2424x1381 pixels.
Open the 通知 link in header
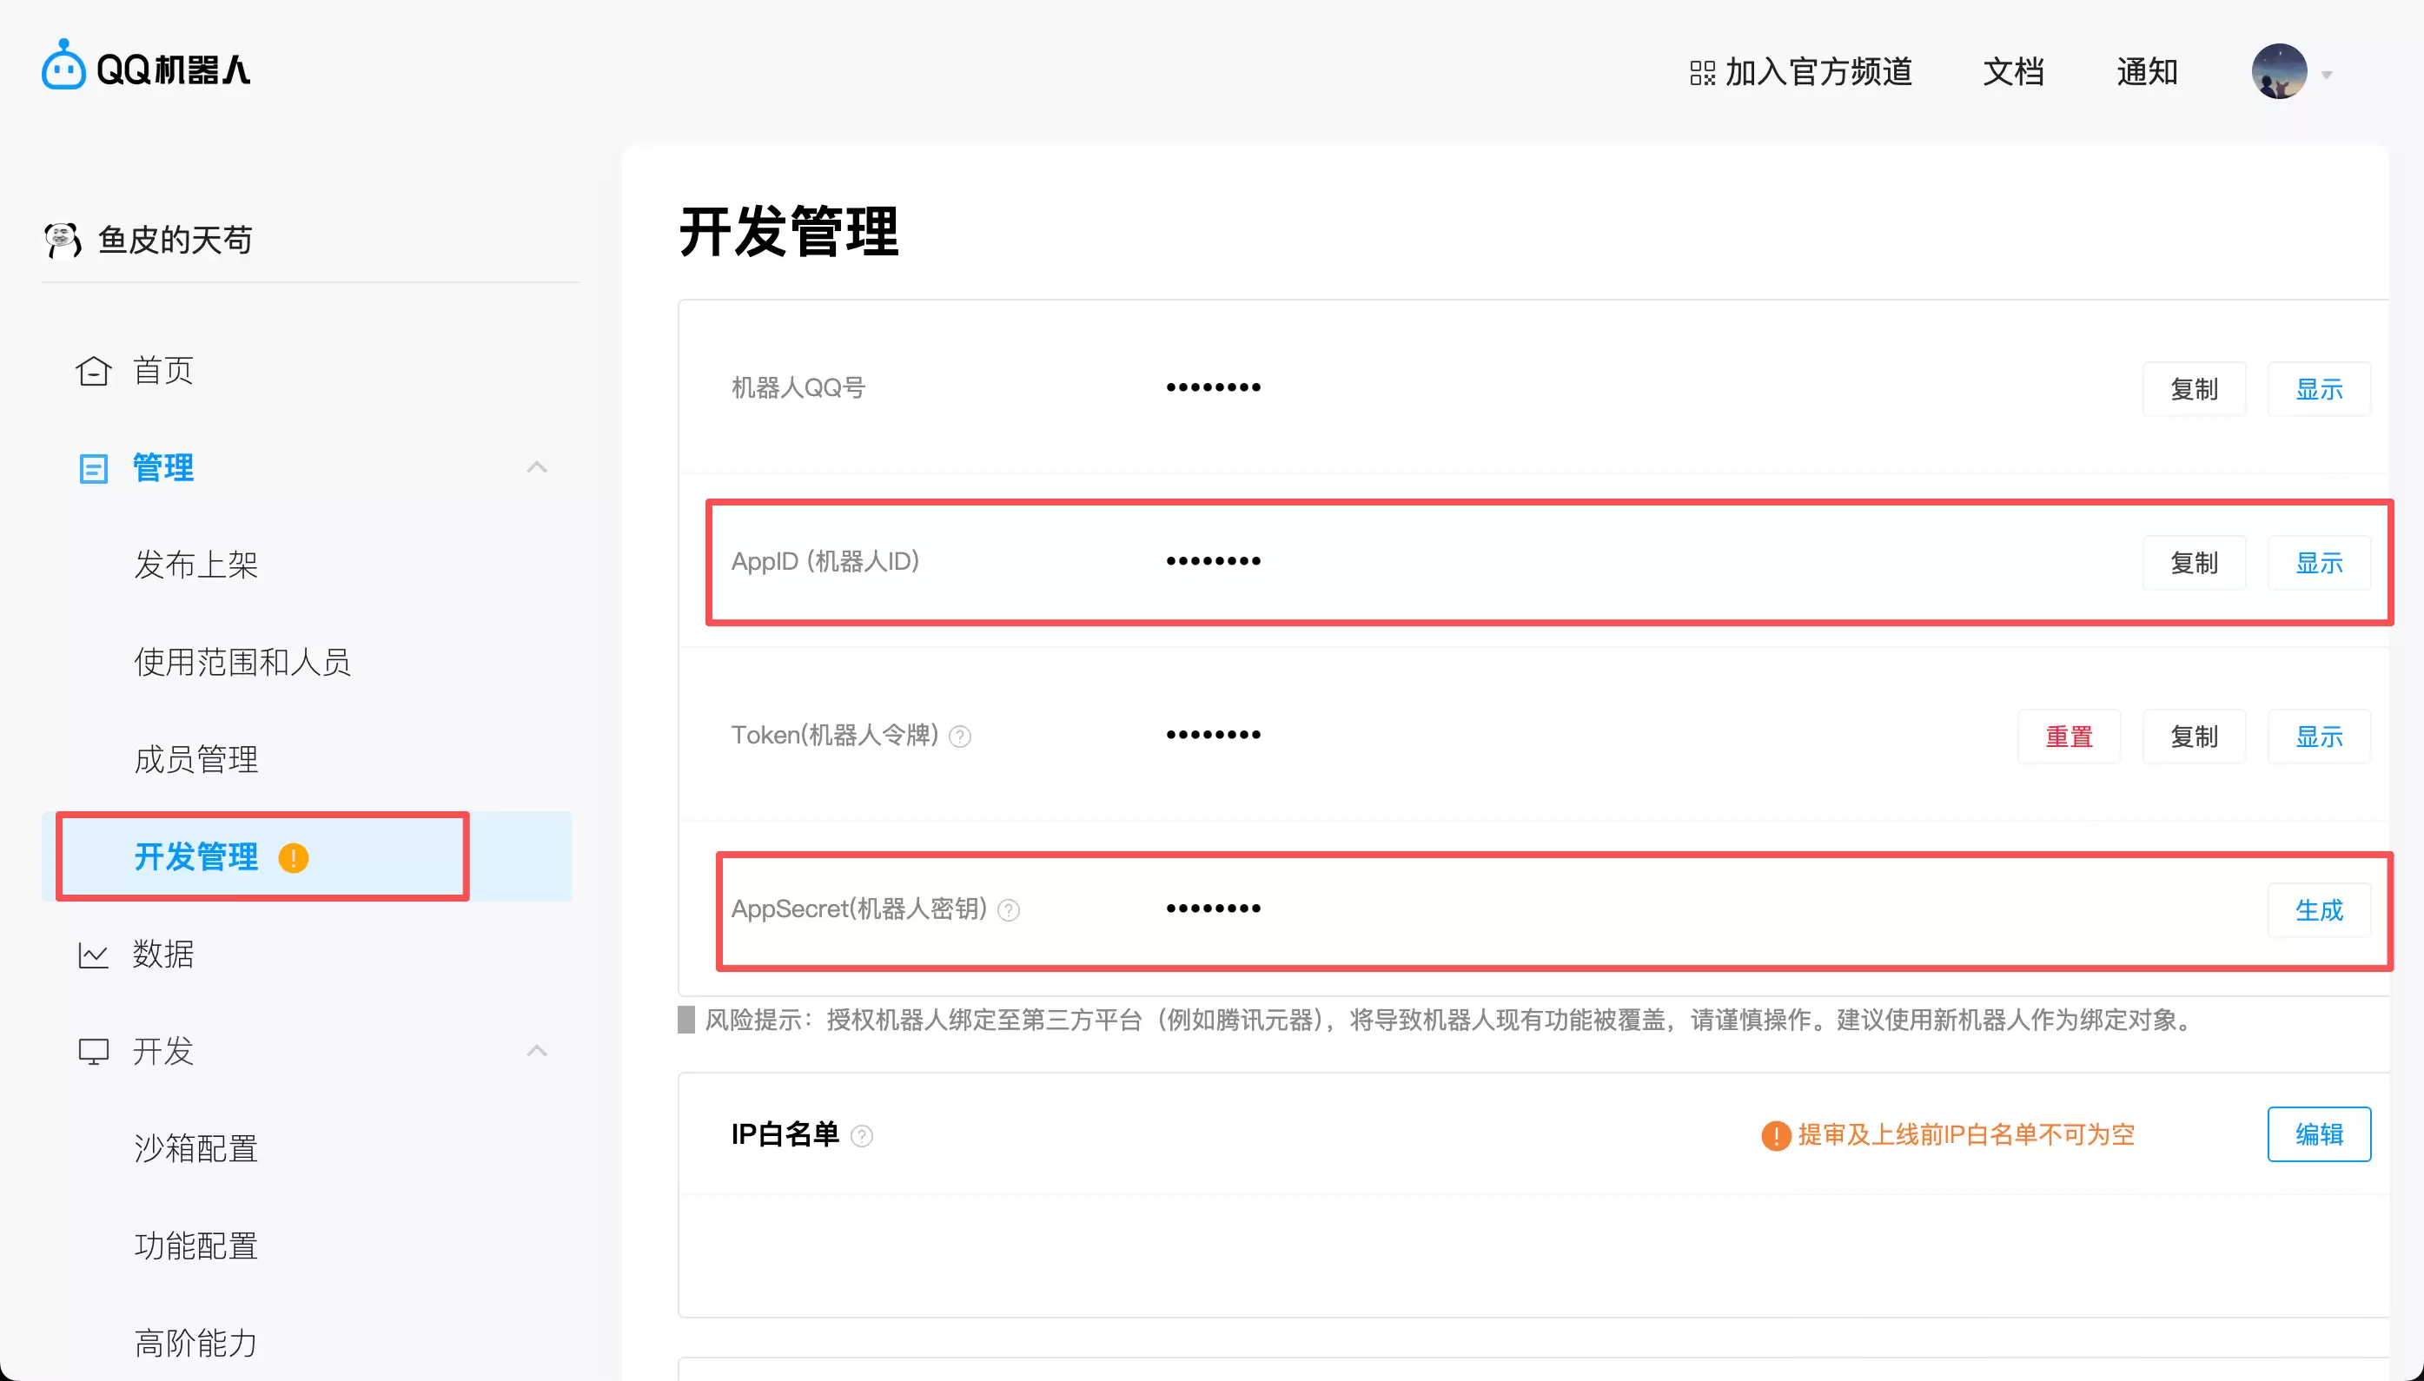coord(2146,72)
